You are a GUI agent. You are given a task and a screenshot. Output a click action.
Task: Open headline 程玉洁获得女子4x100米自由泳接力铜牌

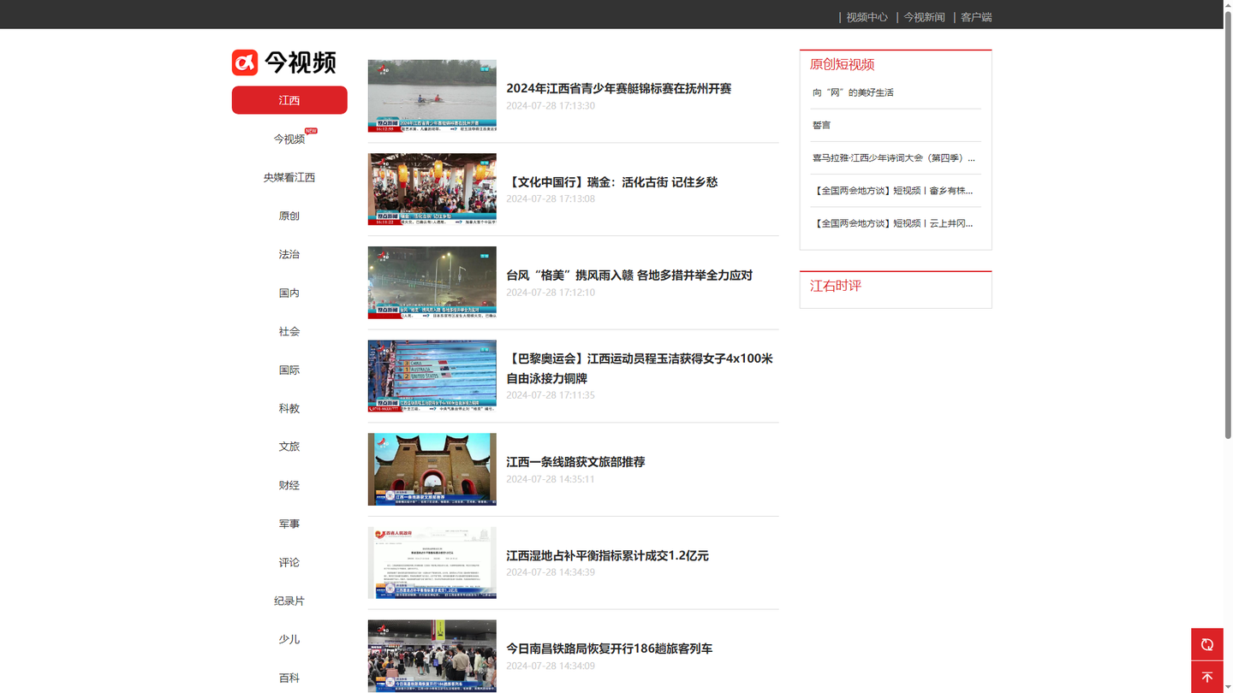[640, 368]
